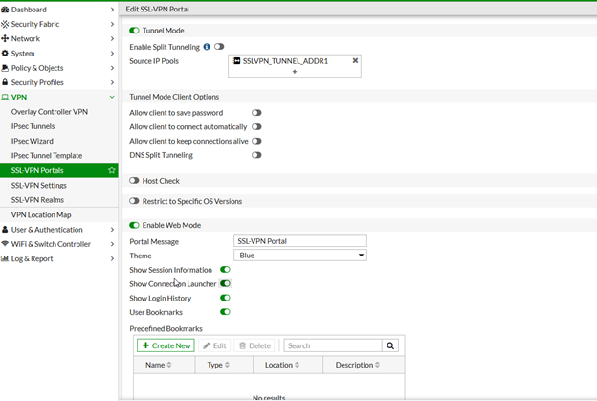The image size is (597, 401).
Task: Click the Portal Message text field
Action: pyautogui.click(x=300, y=241)
